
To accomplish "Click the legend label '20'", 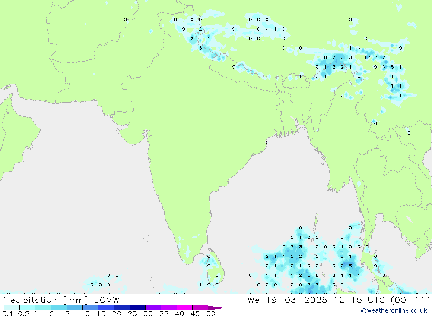I will [x=117, y=313].
